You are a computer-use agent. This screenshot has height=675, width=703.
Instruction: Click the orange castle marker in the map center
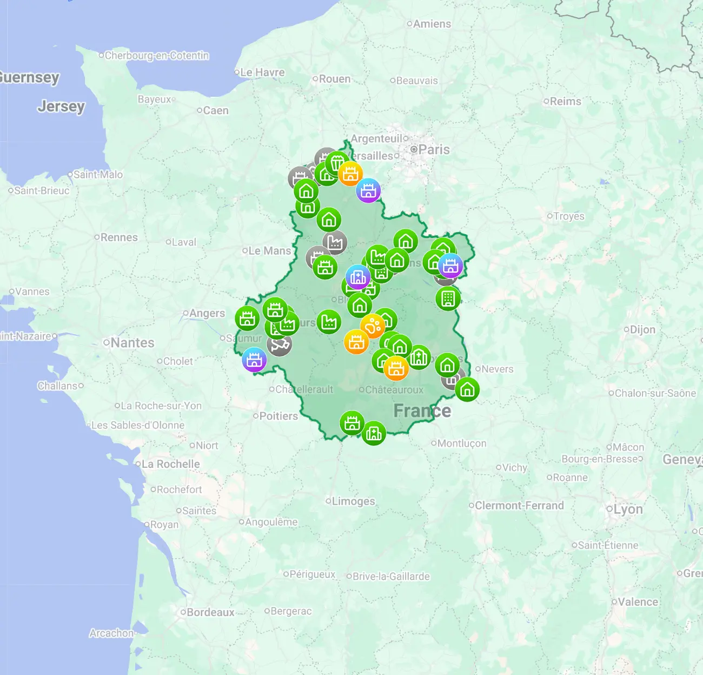click(x=356, y=342)
